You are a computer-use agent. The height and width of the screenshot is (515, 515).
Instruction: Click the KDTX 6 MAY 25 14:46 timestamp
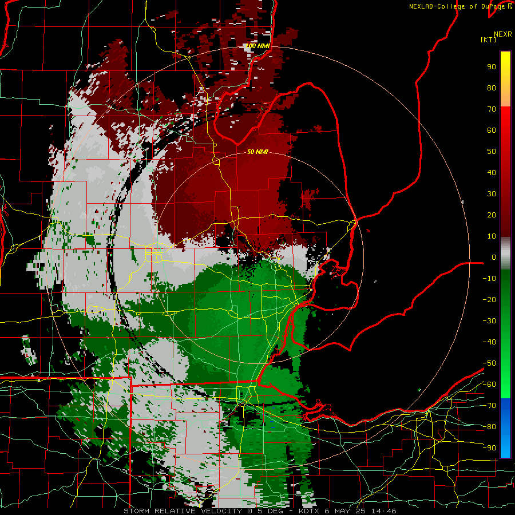pyautogui.click(x=347, y=511)
